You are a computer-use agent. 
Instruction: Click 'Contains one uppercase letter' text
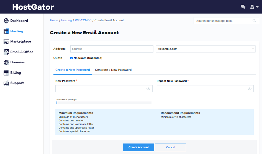(x=76, y=128)
